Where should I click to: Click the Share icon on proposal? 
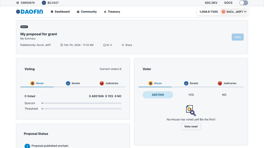[x=123, y=45]
